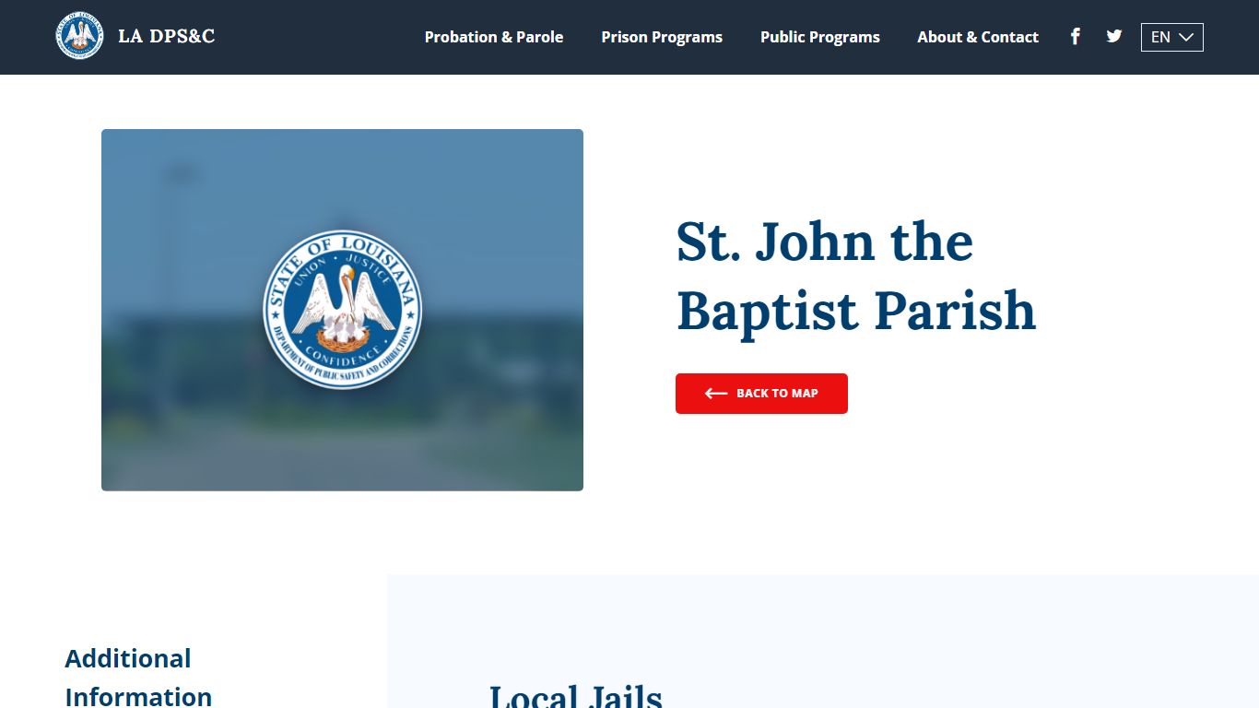Click the Louisiana state seal logo in header

click(79, 36)
